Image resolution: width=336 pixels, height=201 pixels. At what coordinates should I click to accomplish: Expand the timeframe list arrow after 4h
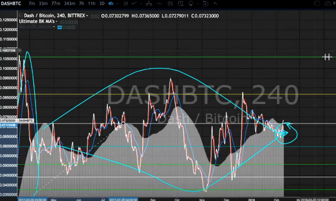pos(118,4)
